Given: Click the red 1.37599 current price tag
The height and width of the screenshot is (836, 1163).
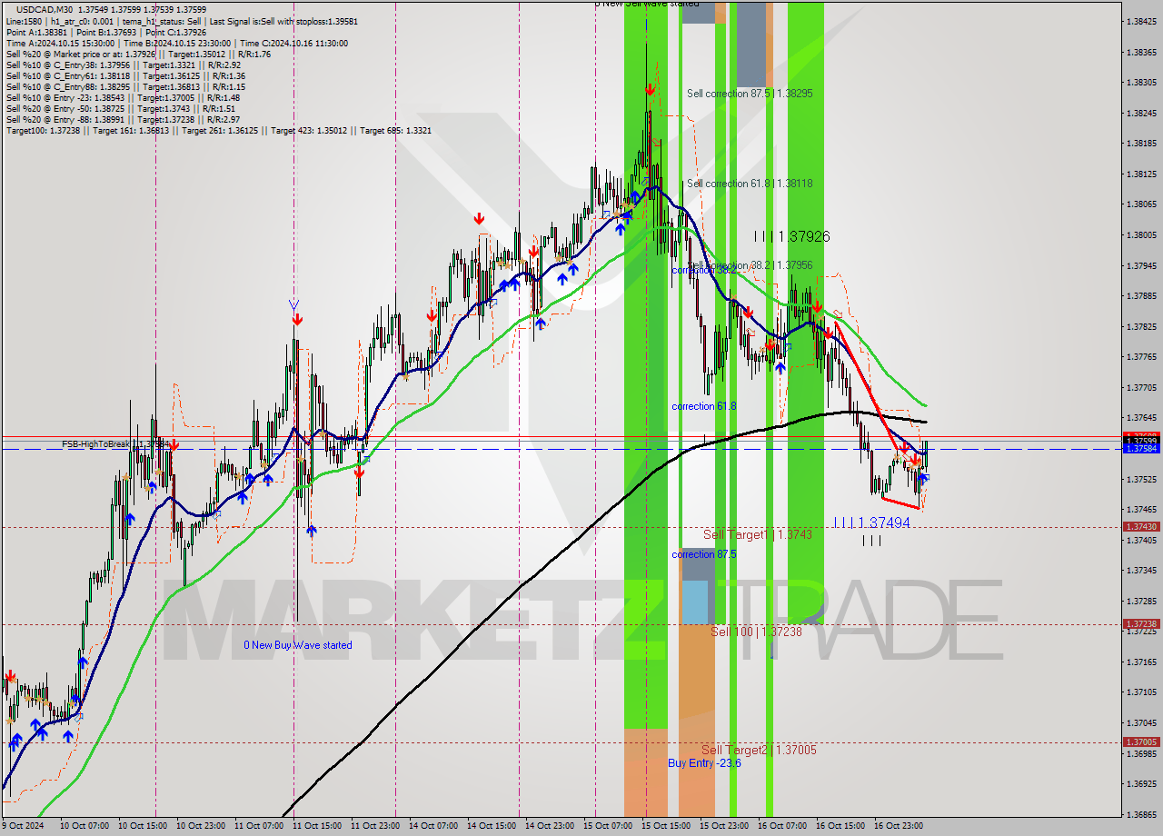Looking at the screenshot, I should [1141, 441].
